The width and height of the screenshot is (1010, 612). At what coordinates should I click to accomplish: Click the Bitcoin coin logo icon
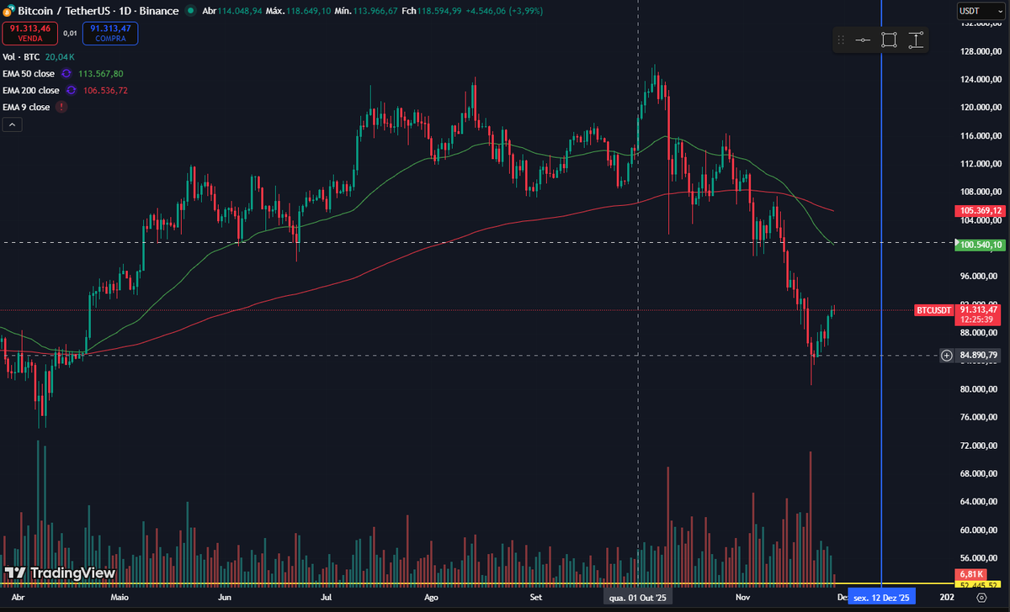click(x=8, y=11)
